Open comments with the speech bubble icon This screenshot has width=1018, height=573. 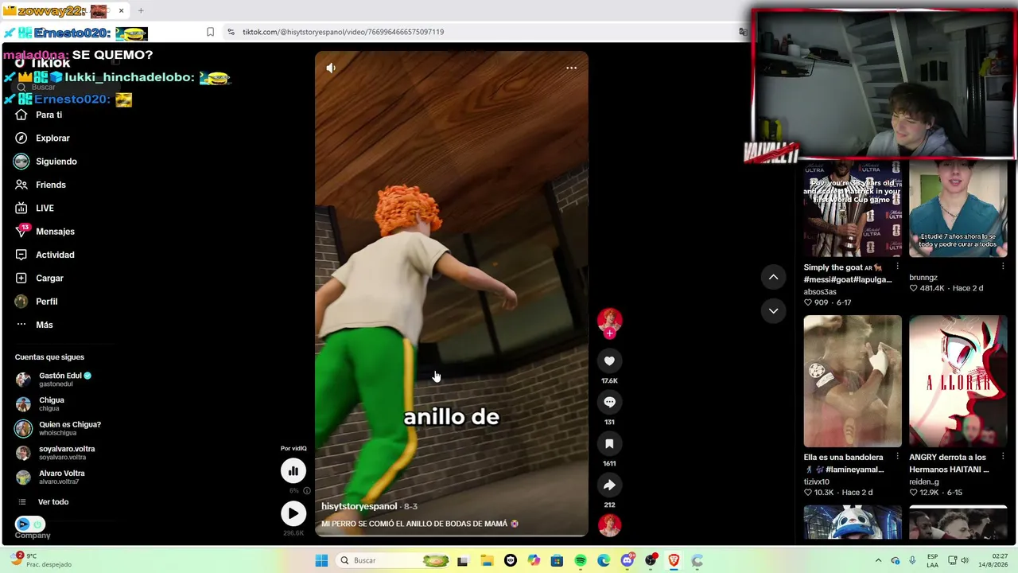pos(609,403)
